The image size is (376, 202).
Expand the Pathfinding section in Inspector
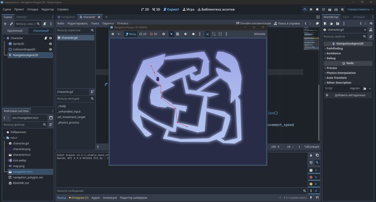click(x=335, y=48)
